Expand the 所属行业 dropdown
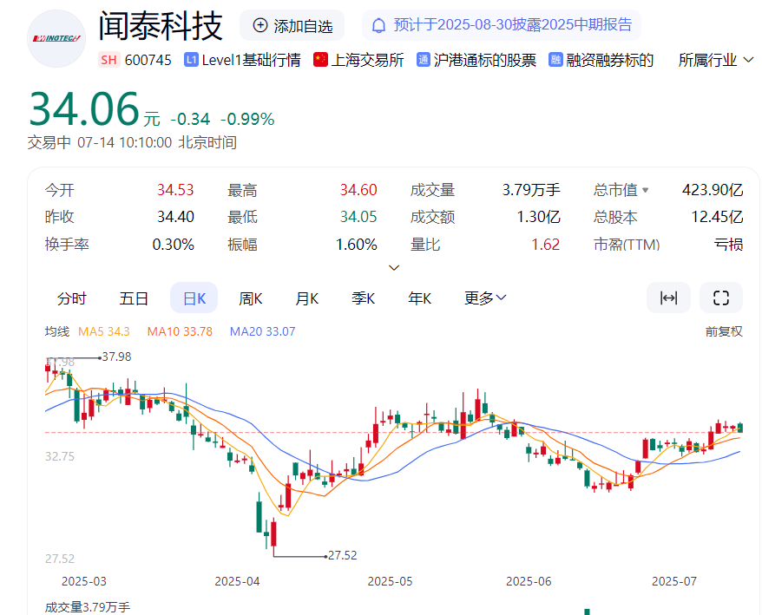 pyautogui.click(x=716, y=60)
